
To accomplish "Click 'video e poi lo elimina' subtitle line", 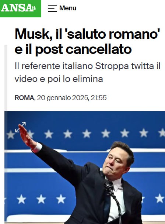I will pyautogui.click(x=59, y=79).
